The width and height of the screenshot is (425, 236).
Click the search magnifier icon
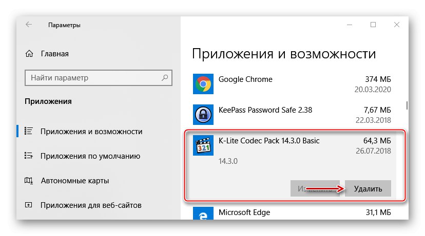click(x=165, y=78)
